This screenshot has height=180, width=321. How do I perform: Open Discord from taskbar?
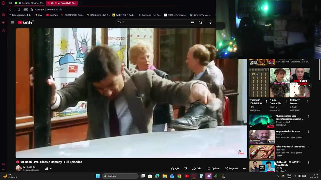[209, 176]
